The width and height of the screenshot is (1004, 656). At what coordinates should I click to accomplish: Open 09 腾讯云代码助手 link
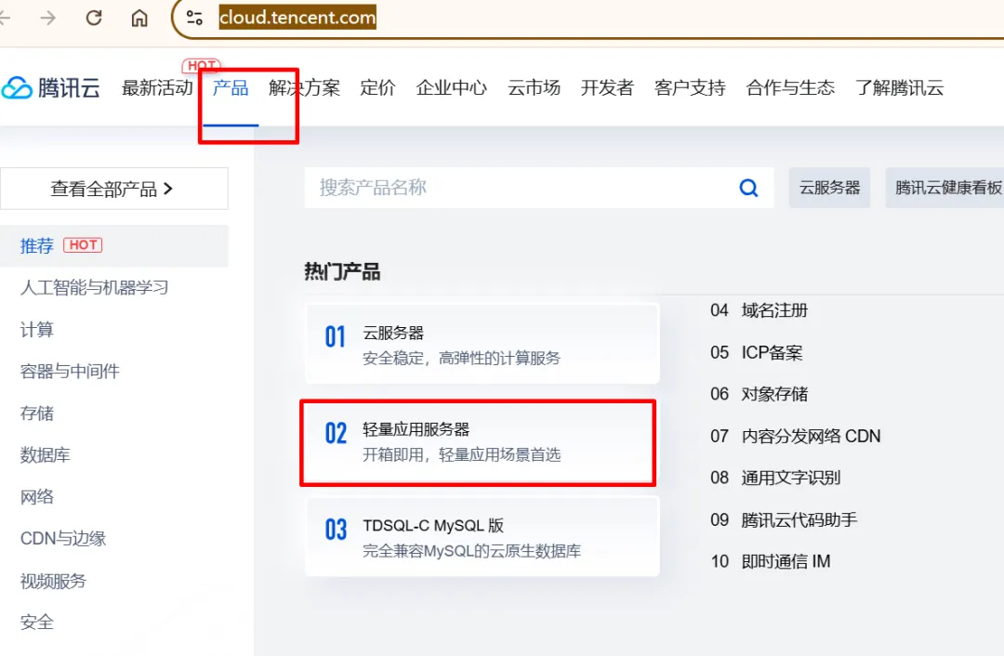pos(784,519)
